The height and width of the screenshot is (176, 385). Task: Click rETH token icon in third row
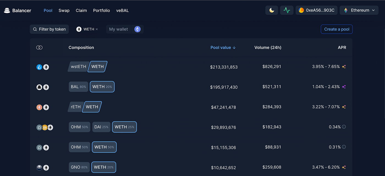[39, 107]
